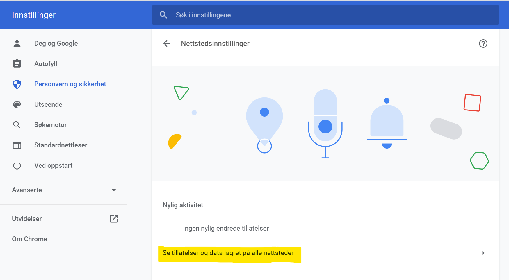
Task: Open the Ved oppstart section
Action: tap(54, 165)
